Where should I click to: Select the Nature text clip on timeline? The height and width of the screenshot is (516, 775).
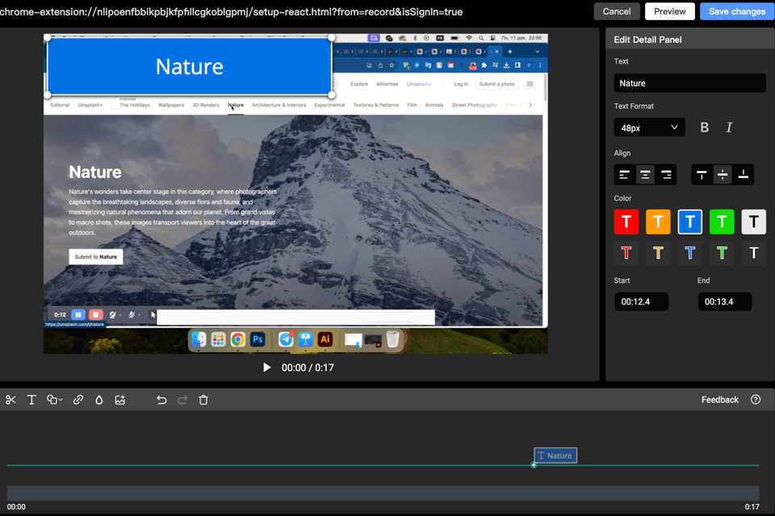click(x=555, y=456)
